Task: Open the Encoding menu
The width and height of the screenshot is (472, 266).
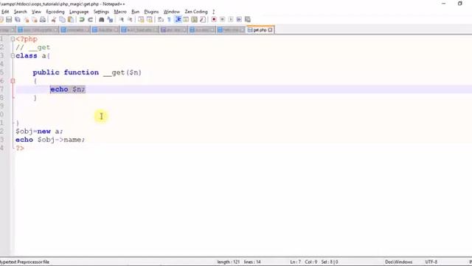Action: coord(55,12)
